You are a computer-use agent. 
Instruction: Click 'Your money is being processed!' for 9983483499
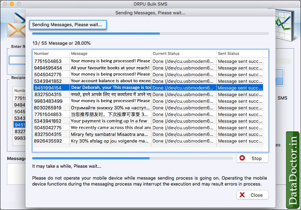pyautogui.click(x=110, y=101)
